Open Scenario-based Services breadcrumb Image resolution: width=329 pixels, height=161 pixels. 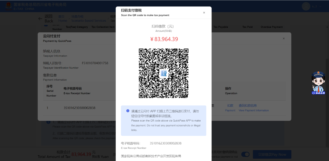tap(88, 19)
